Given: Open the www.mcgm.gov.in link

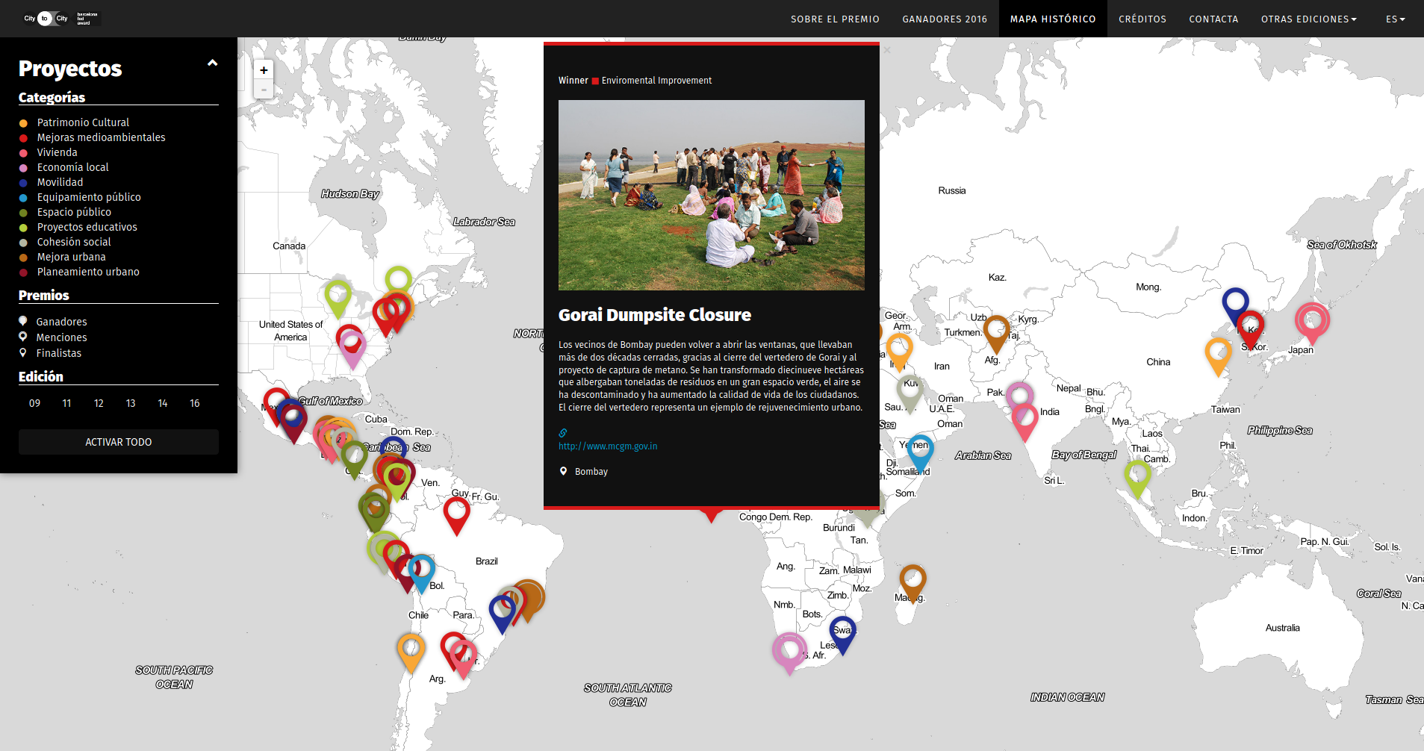Looking at the screenshot, I should (608, 446).
